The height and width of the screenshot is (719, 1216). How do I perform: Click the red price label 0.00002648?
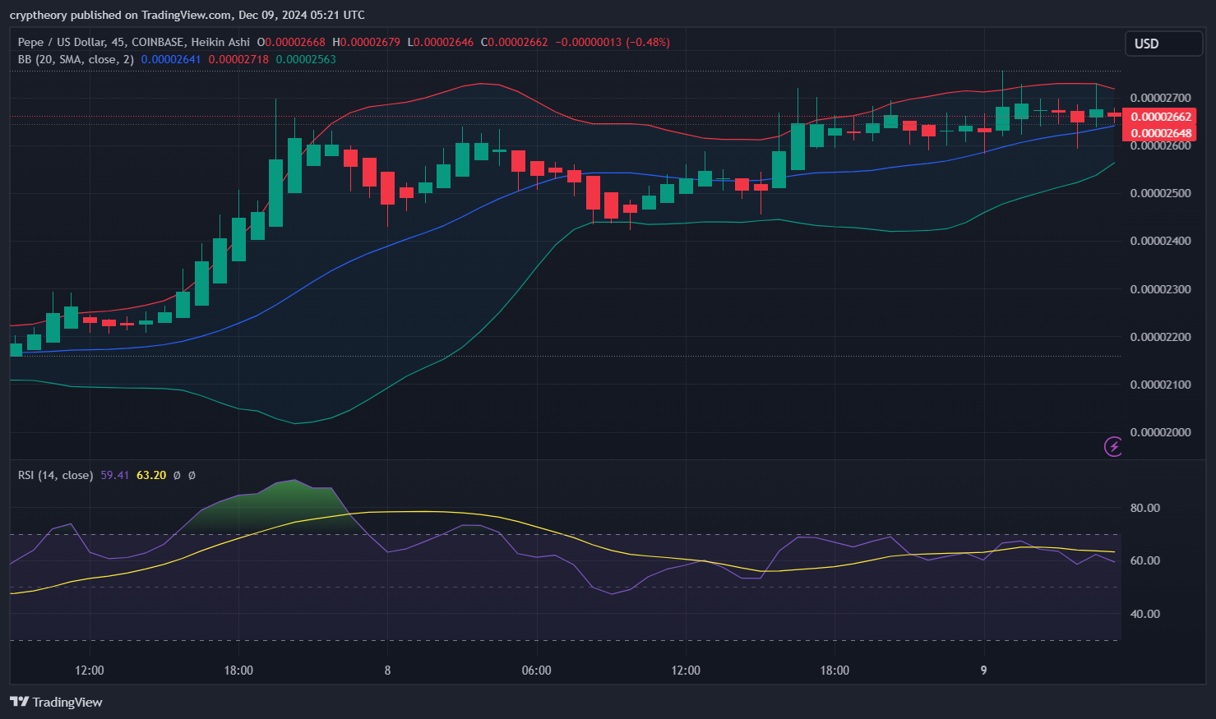click(1161, 133)
